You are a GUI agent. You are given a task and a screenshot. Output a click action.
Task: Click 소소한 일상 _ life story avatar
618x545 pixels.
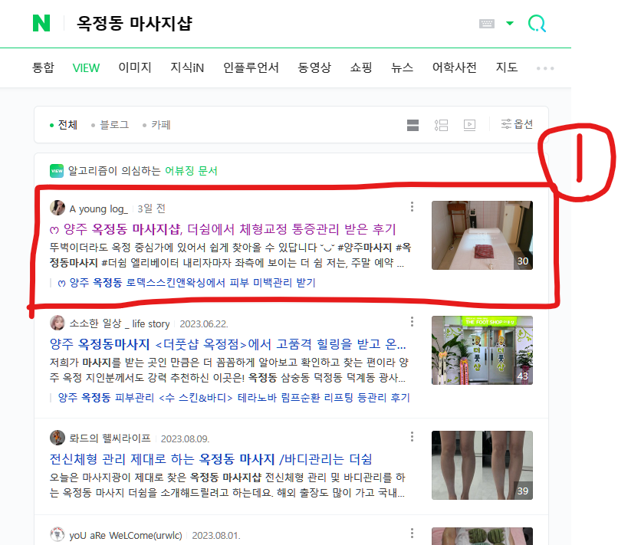click(x=58, y=323)
